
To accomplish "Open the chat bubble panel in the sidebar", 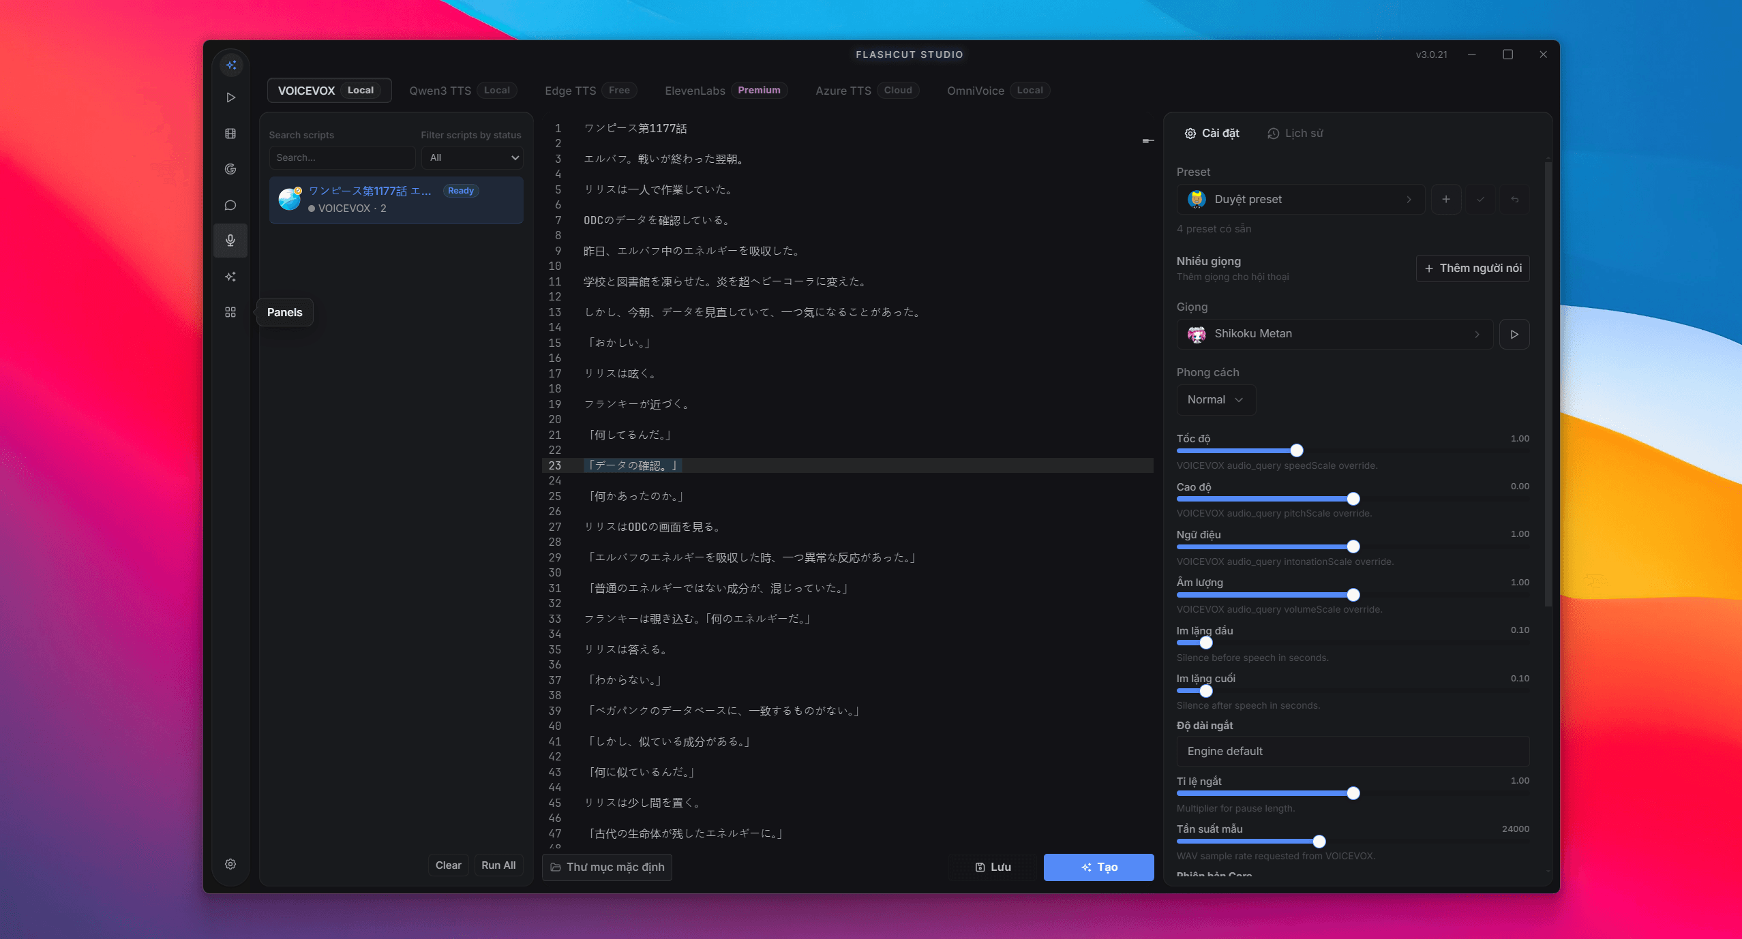I will point(231,205).
